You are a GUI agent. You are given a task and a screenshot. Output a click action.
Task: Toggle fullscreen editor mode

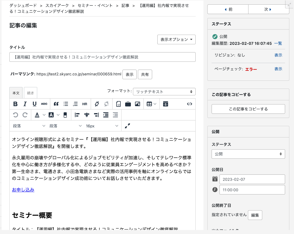pyautogui.click(x=127, y=126)
